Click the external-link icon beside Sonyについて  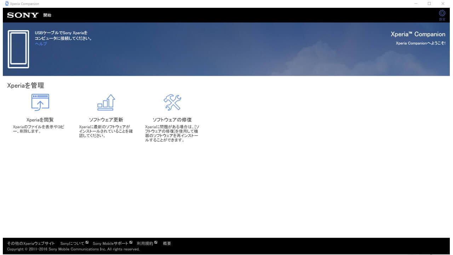click(87, 242)
